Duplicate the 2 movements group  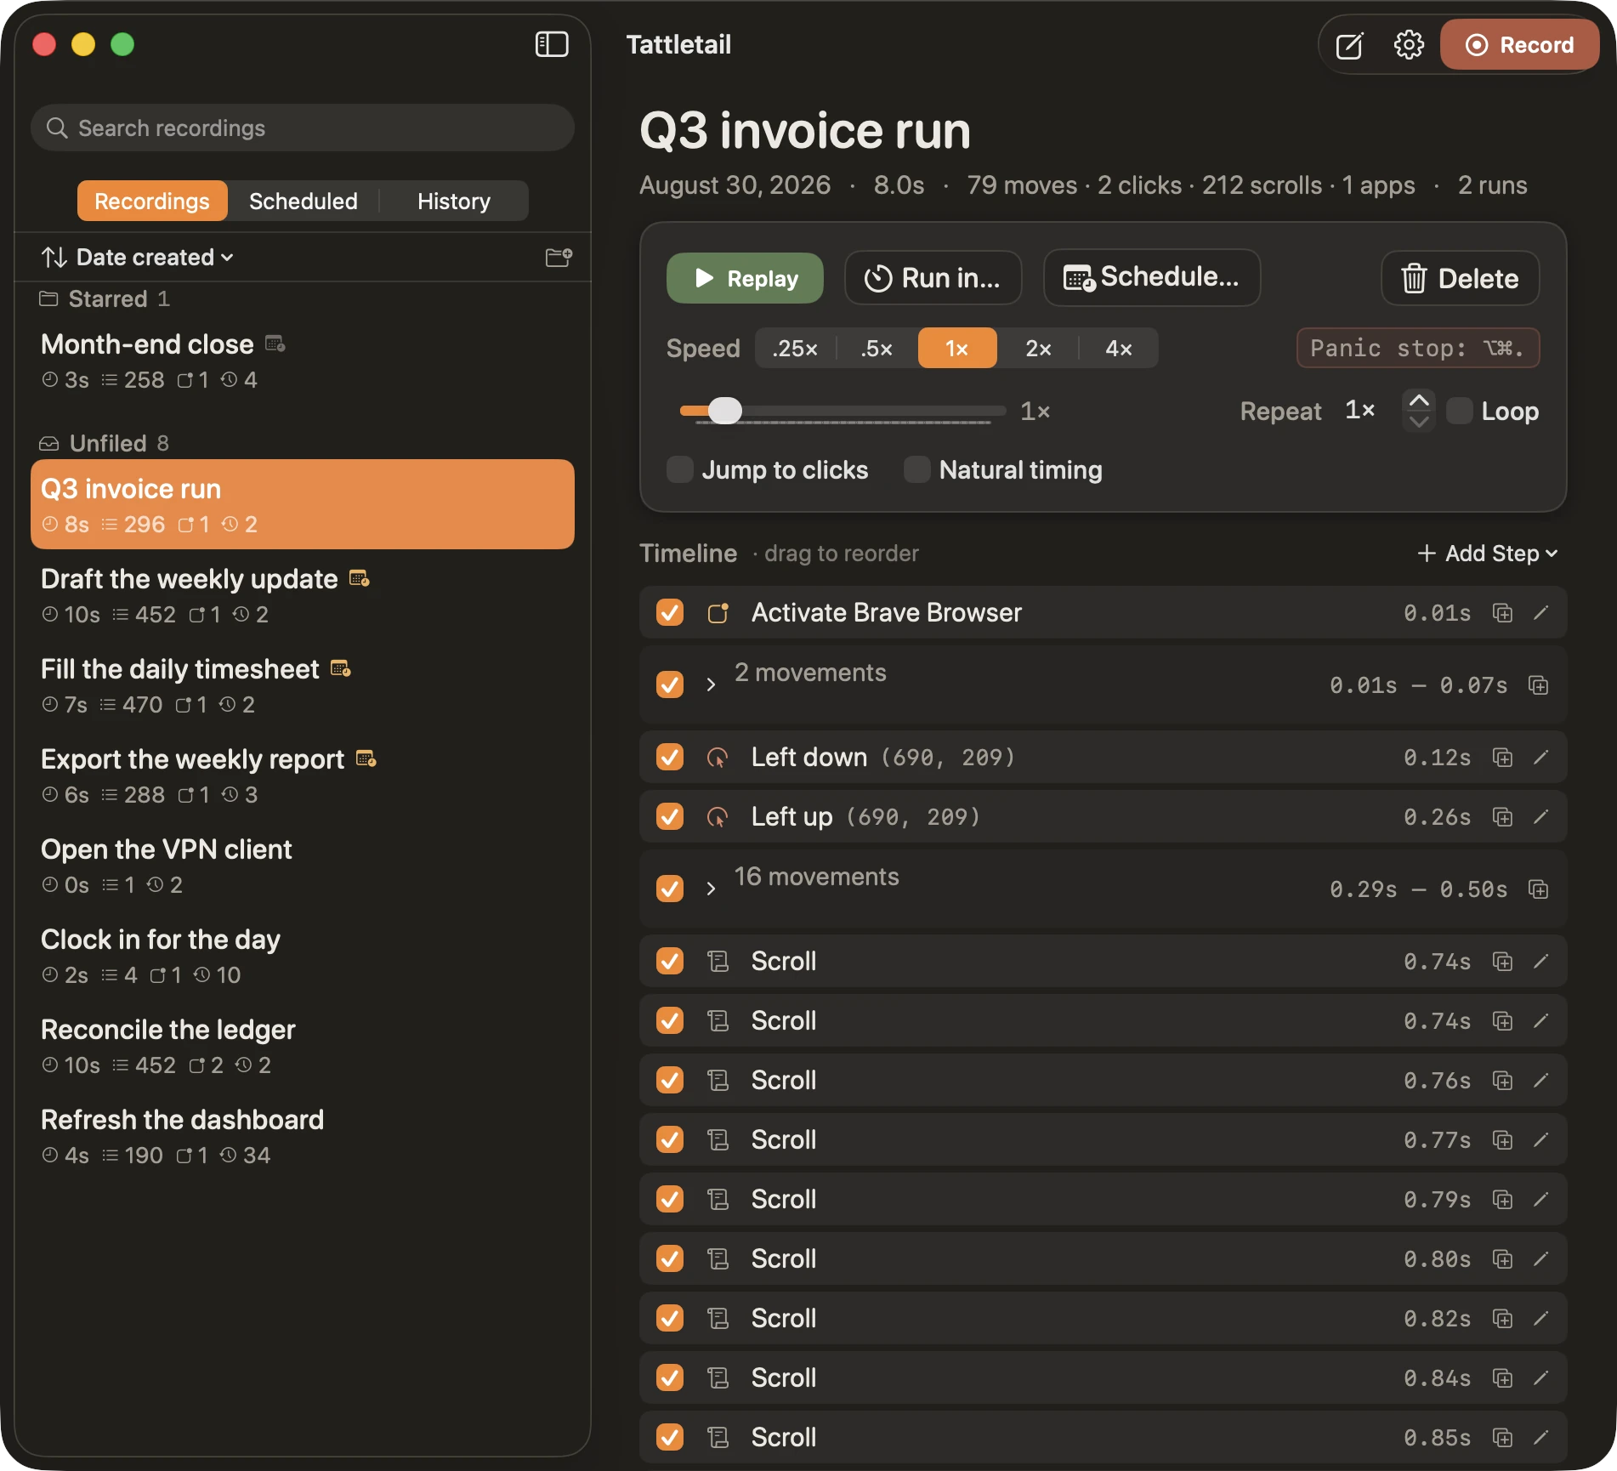pos(1538,685)
